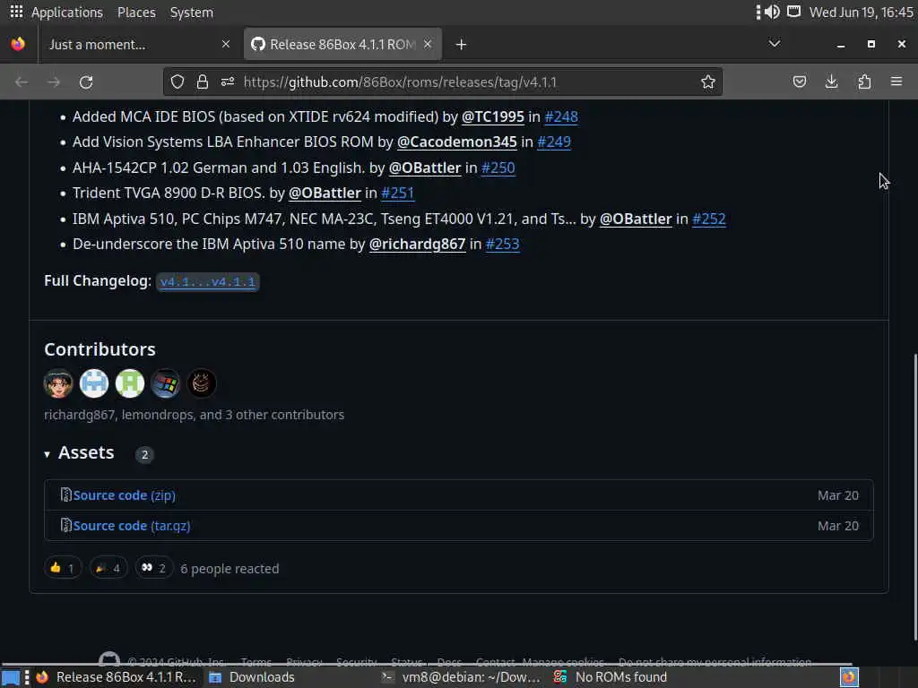Viewport: 918px width, 688px height.
Task: Close the 'Just a moment...' tab
Action: pos(226,44)
